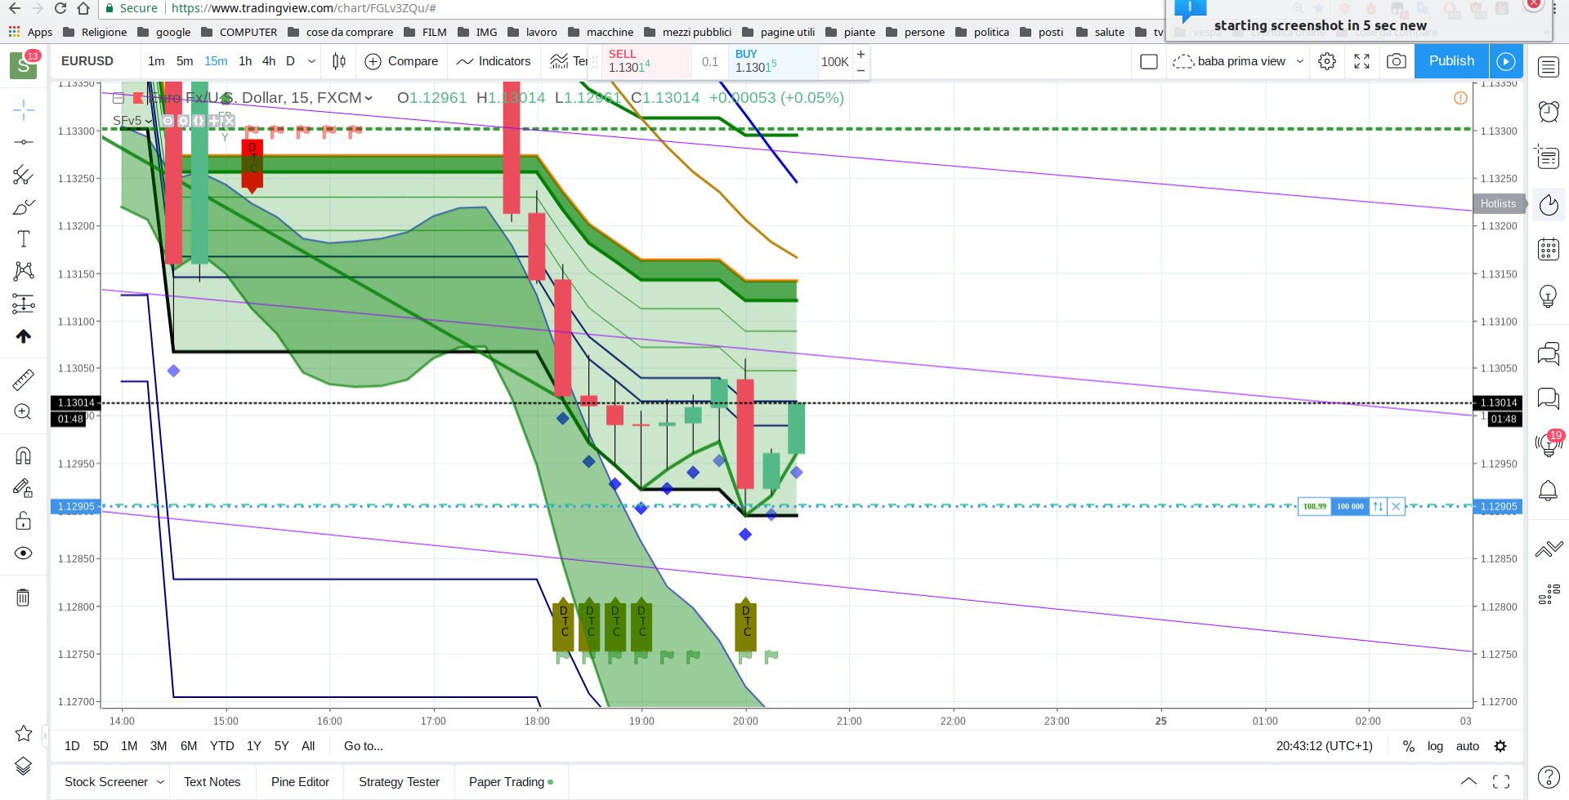Choose the brush drawing tool
Viewport: 1569px width, 800px height.
coord(24,207)
